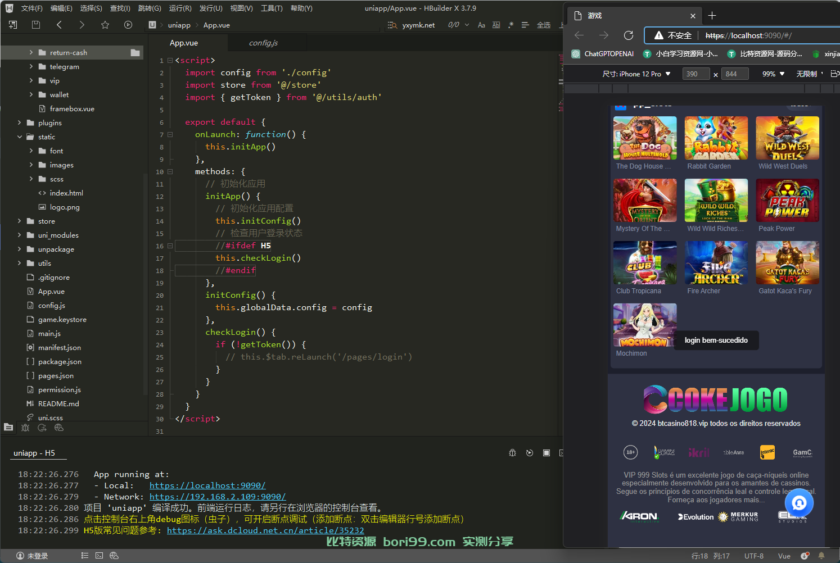The image size is (840, 563).
Task: Click the HBuilder X new file toolbar icon
Action: click(13, 25)
